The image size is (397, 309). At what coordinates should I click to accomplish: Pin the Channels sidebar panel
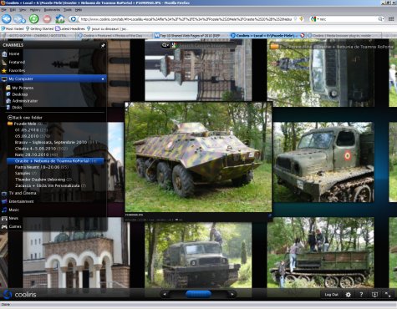[x=103, y=45]
